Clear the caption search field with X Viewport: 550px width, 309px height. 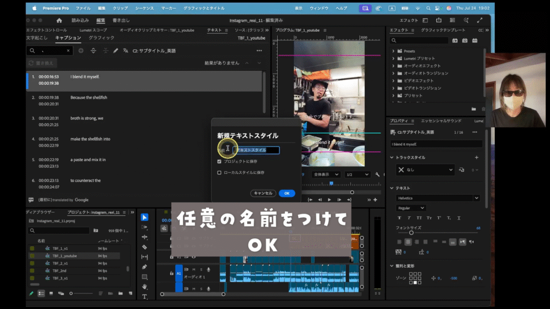[x=68, y=51]
